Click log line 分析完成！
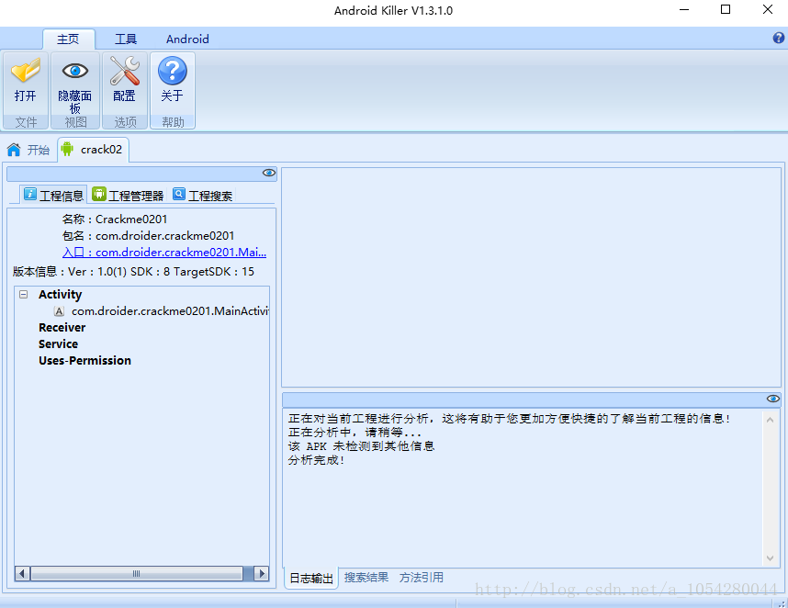 click(317, 460)
